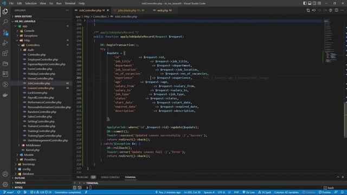Image resolution: width=347 pixels, height=195 pixels.
Task: Open the Search view in activity bar
Action: pos(5,22)
